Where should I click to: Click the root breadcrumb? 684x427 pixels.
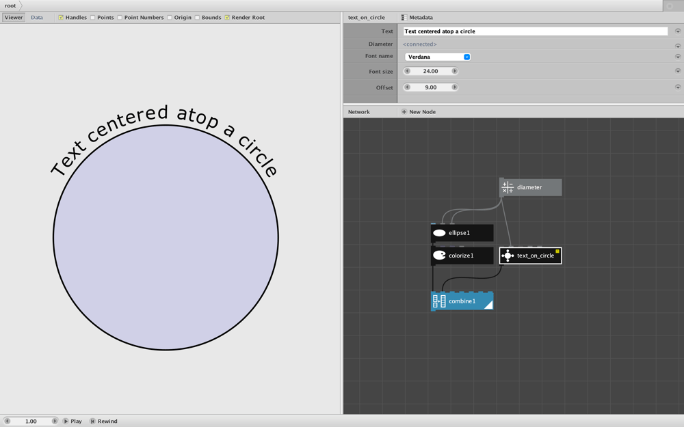tap(10, 5)
